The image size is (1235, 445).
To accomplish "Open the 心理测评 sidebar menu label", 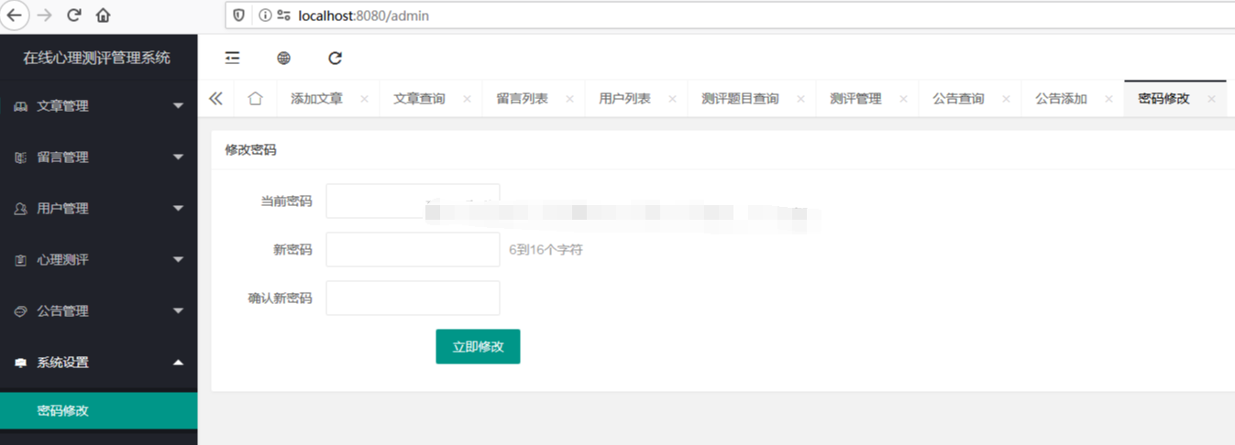I will coord(62,260).
